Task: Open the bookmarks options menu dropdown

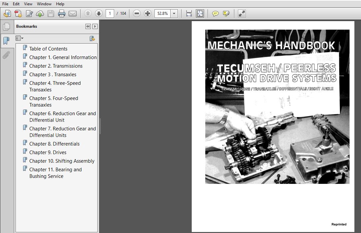Action: (19, 38)
